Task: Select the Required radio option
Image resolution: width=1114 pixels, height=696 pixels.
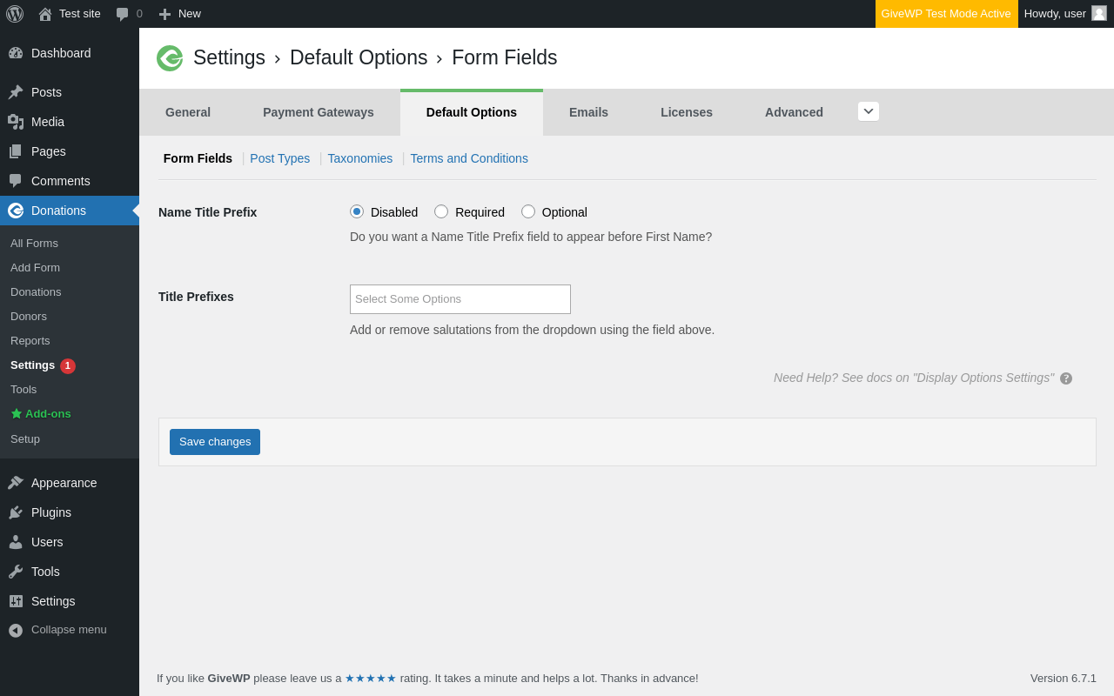Action: [x=441, y=211]
